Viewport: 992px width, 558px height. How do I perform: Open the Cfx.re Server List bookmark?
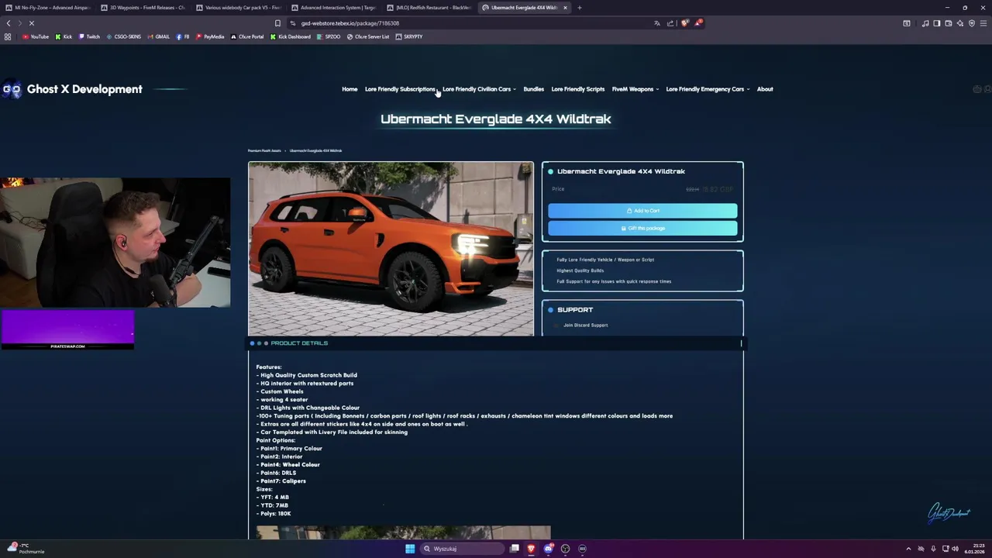368,36
